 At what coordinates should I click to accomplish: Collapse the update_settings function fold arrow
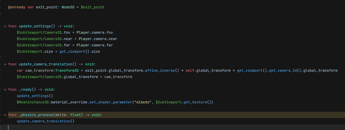[x=5, y=26]
